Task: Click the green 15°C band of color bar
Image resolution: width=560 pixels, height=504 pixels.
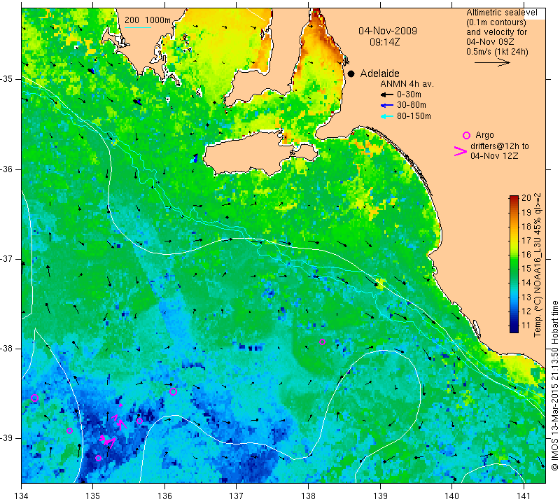Action: click(x=514, y=269)
